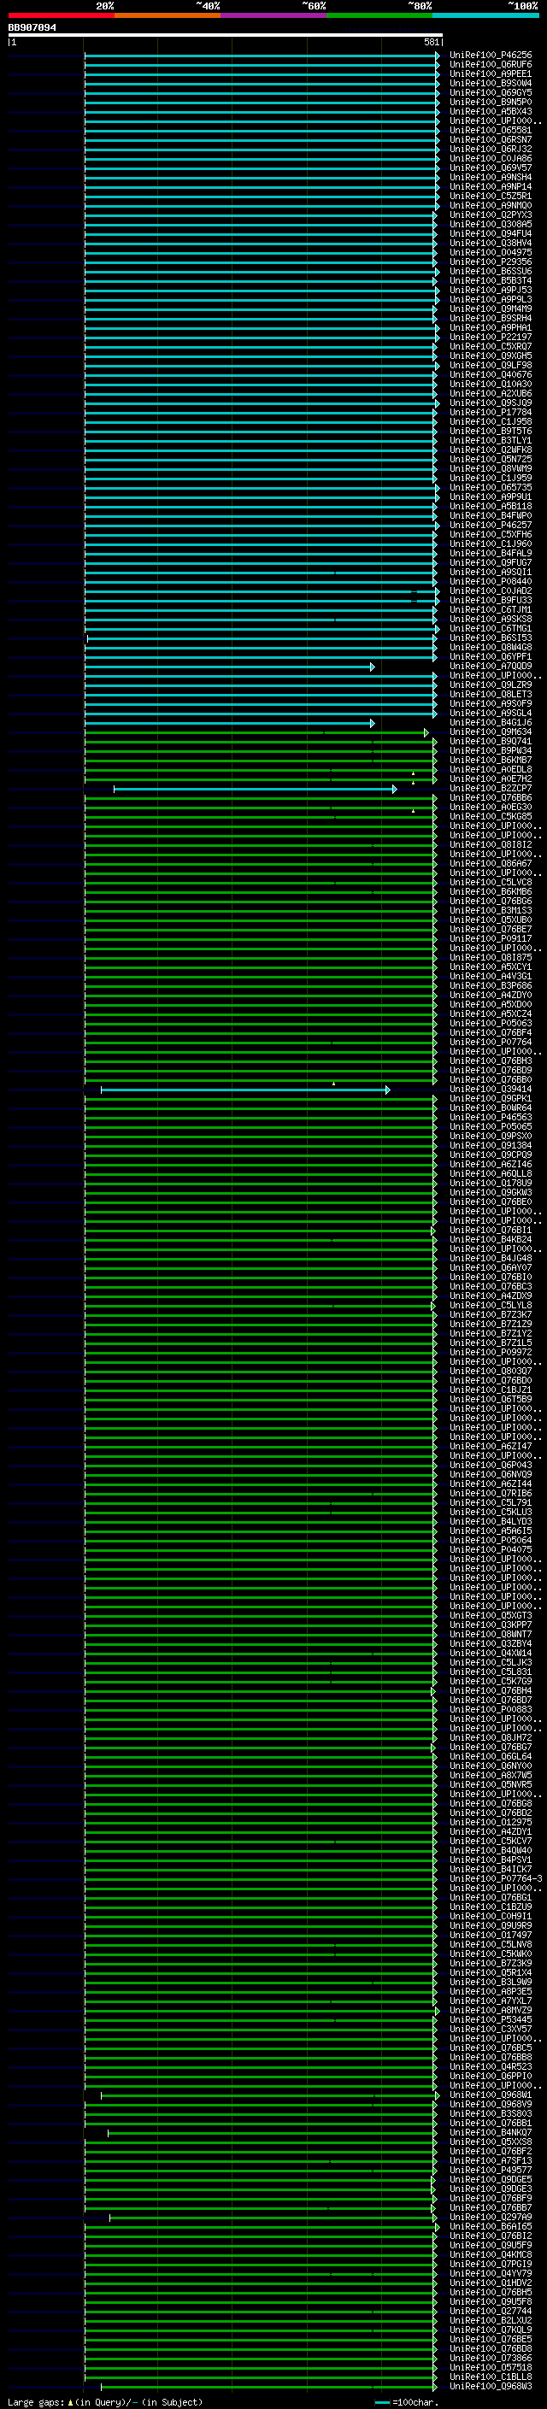547x2409 pixels.
Task: Click the white query ruler bar
Action: coord(226,36)
